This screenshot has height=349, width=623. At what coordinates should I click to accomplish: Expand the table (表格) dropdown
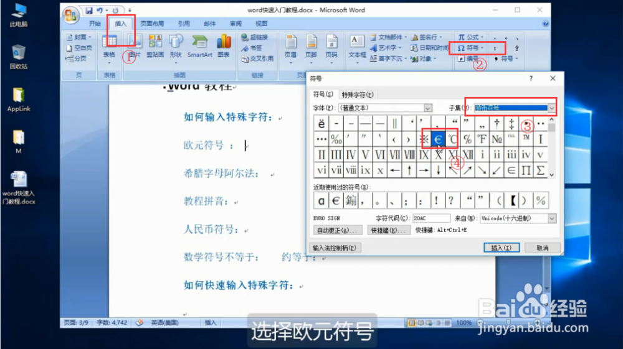click(109, 62)
